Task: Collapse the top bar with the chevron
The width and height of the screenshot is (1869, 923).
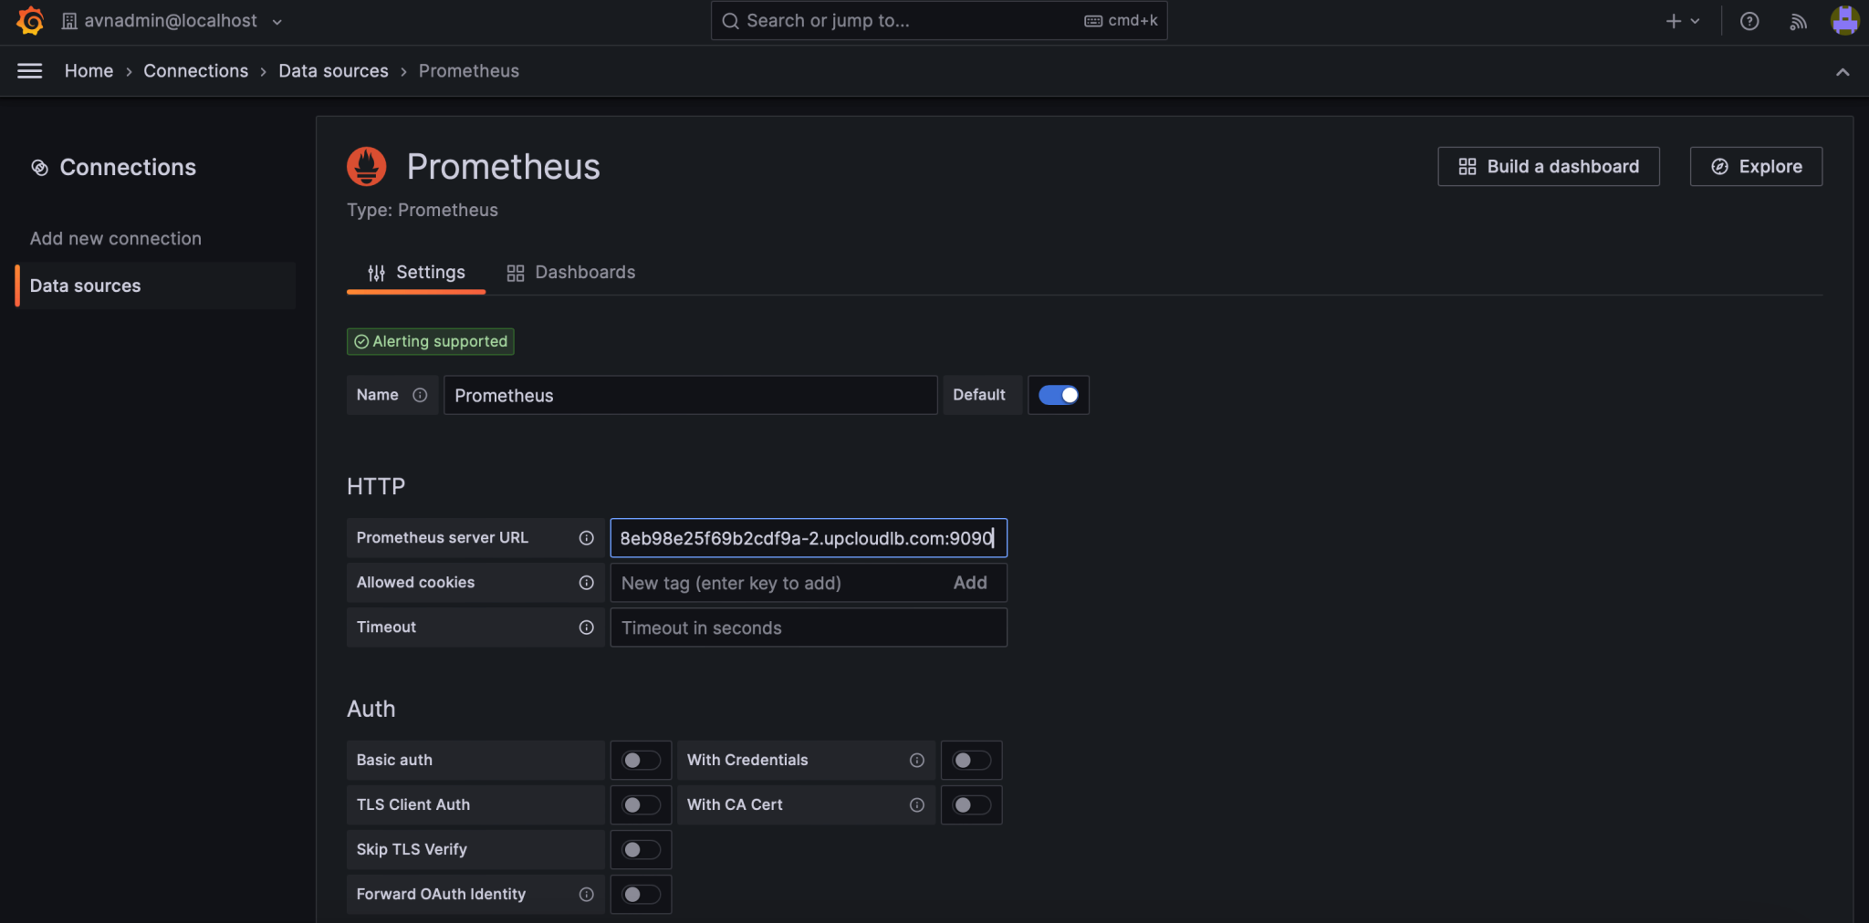Action: 1843,72
